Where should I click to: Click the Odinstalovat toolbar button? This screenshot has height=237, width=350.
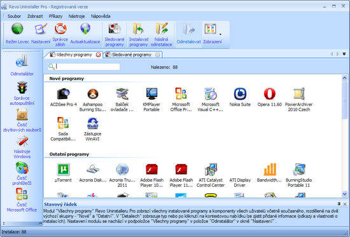tap(188, 34)
